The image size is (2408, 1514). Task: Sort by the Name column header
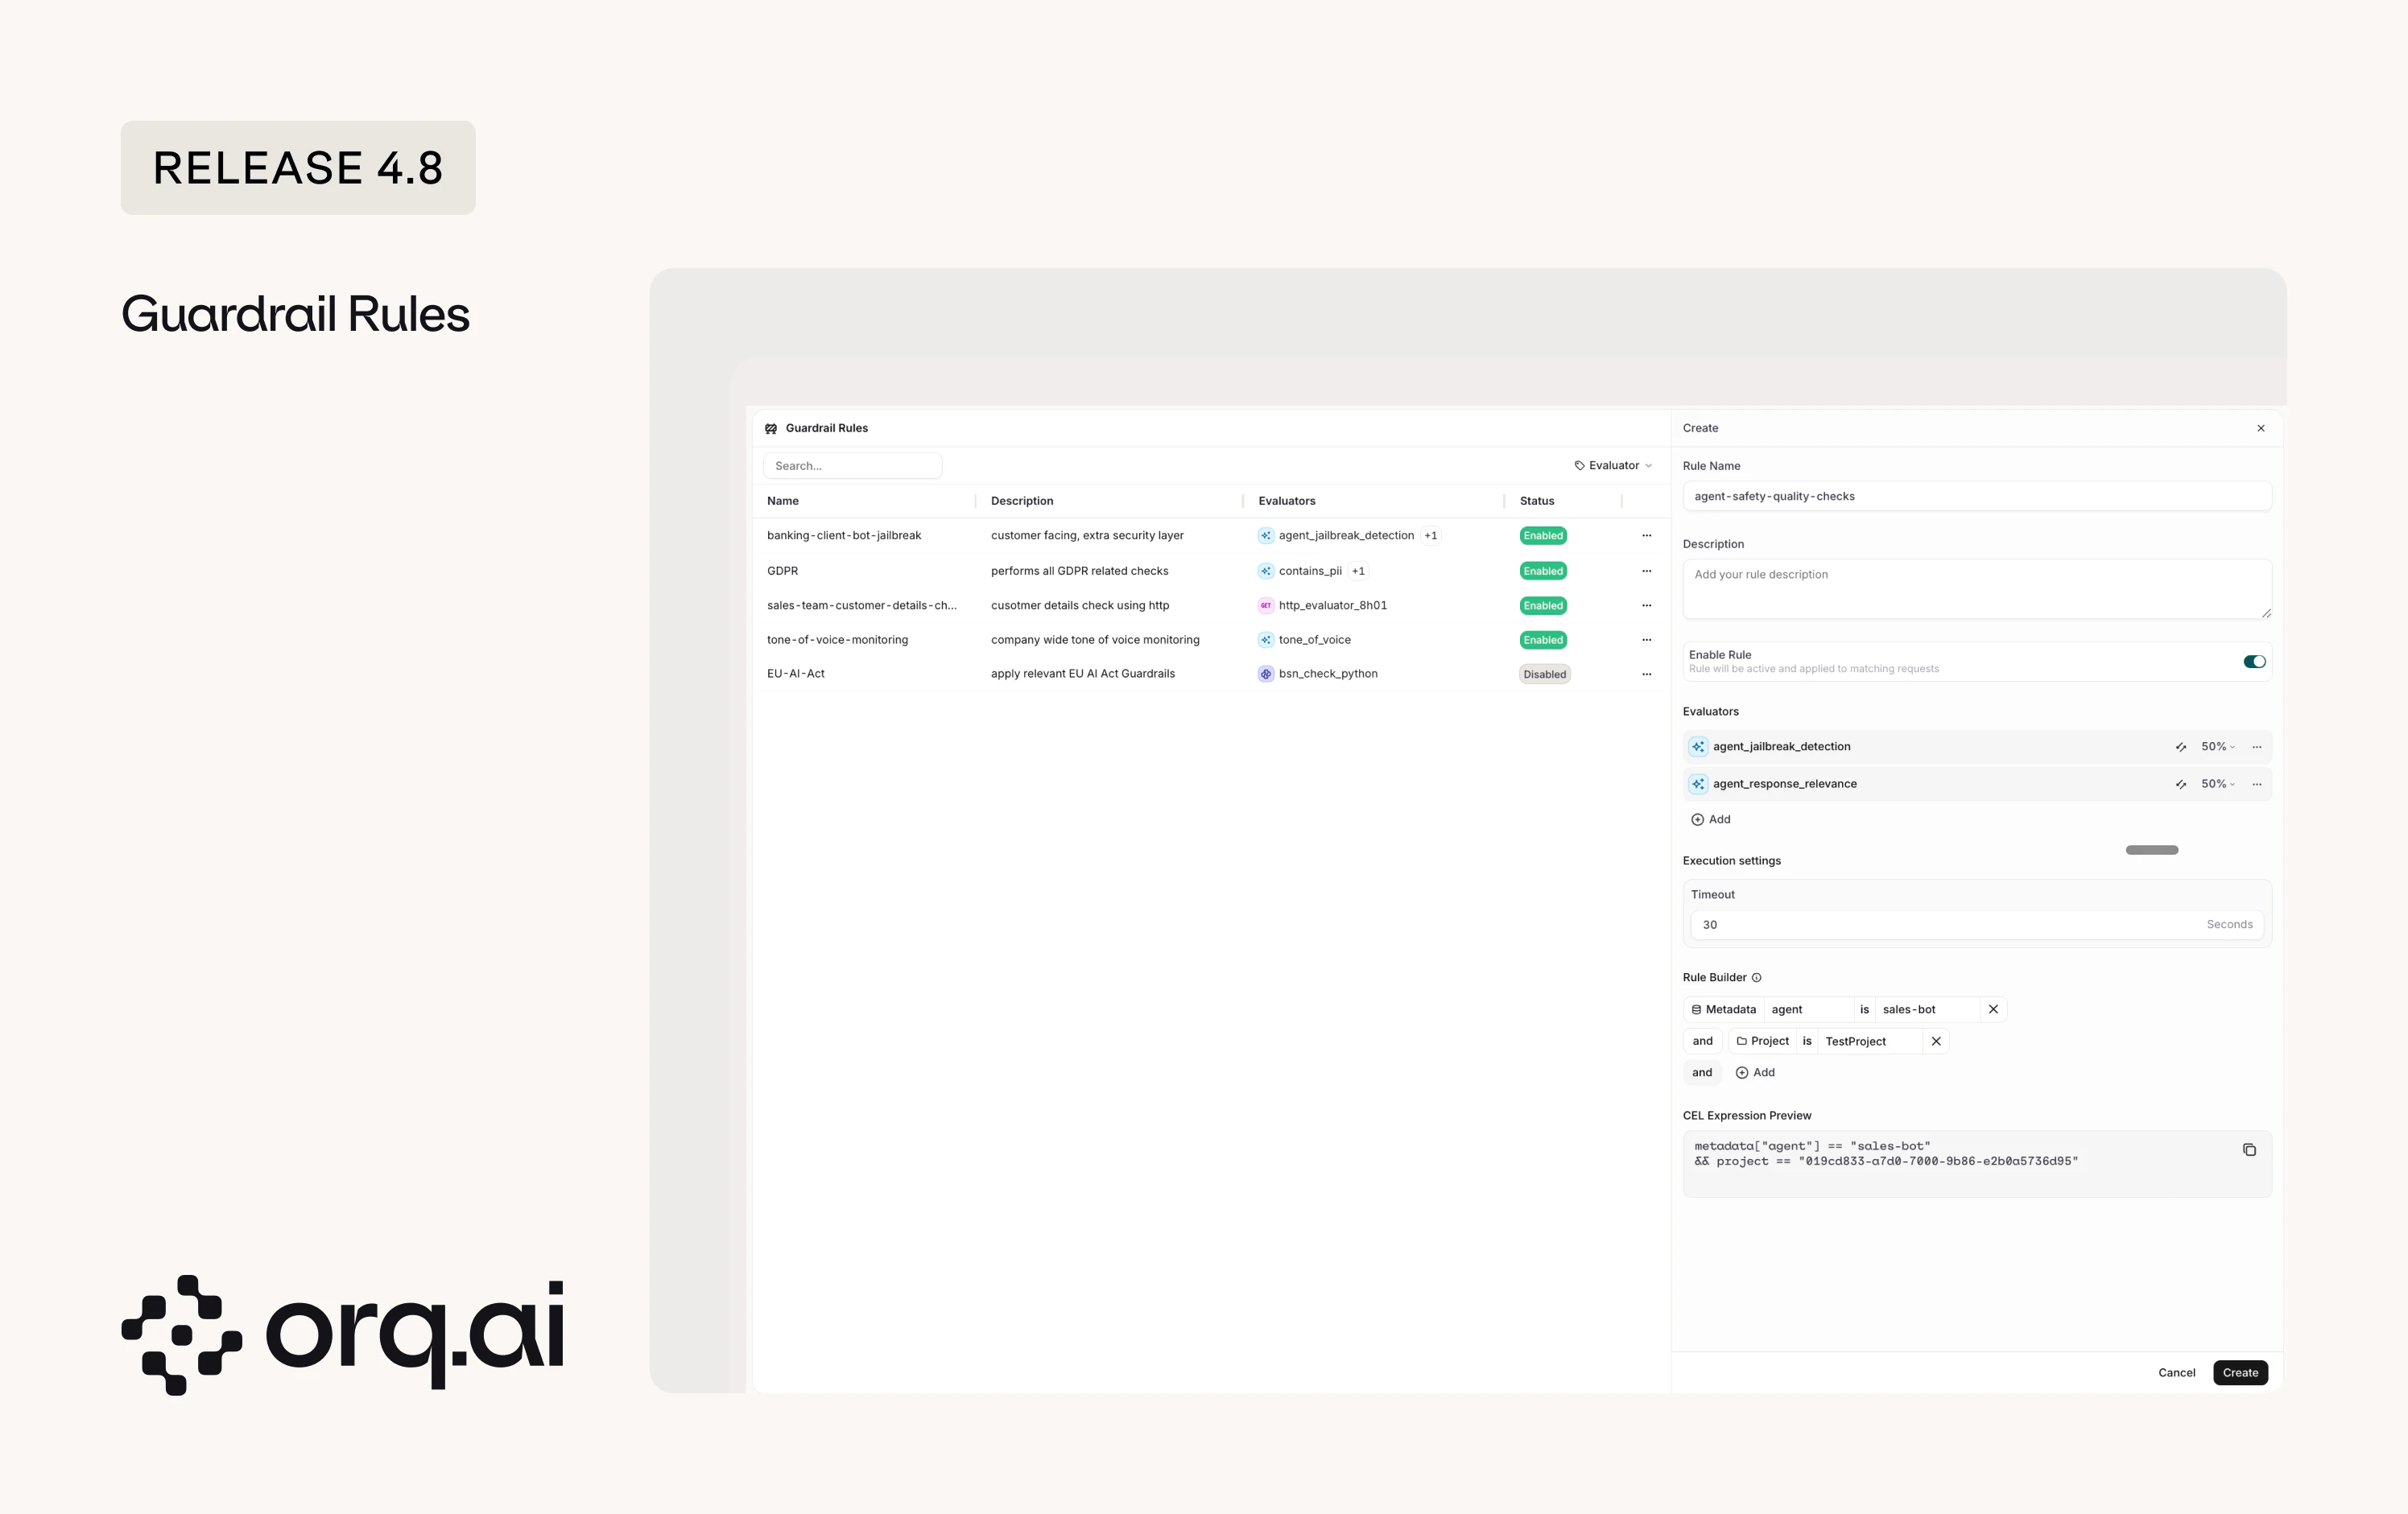[783, 501]
